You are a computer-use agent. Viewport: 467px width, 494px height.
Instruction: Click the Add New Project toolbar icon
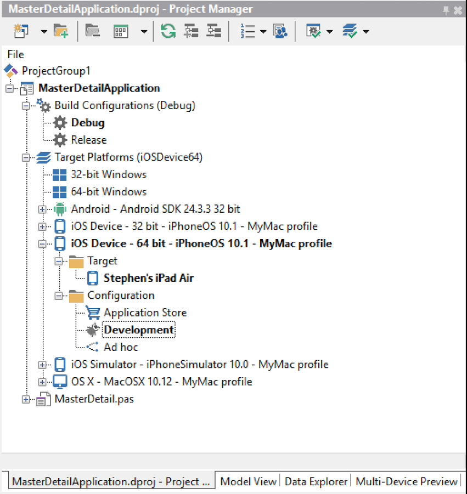[x=21, y=31]
